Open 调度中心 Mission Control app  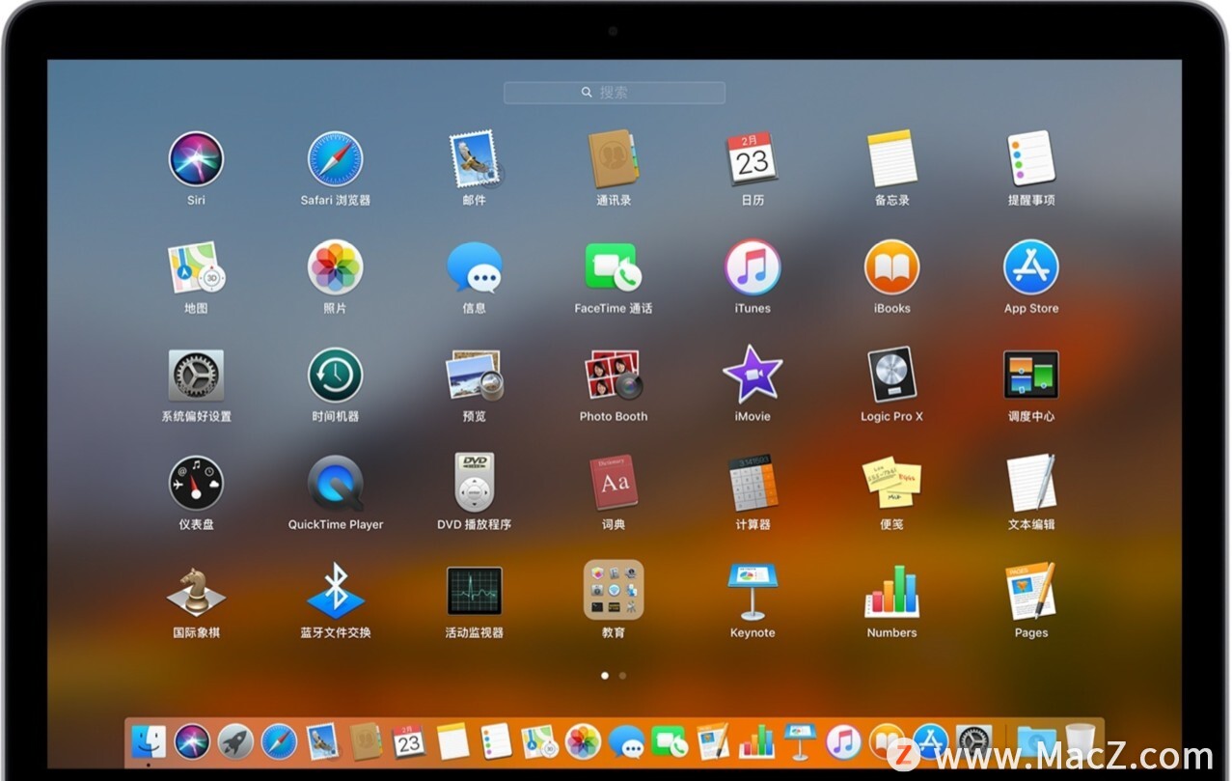(x=1031, y=376)
